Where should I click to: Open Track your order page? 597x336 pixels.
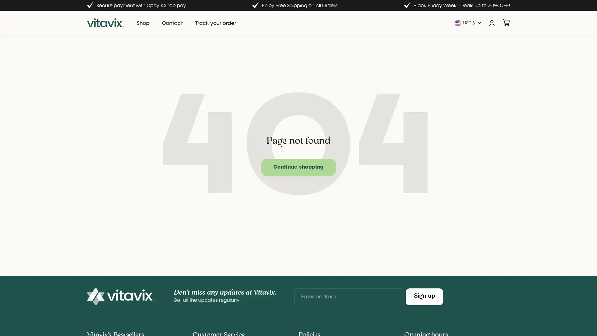point(215,23)
